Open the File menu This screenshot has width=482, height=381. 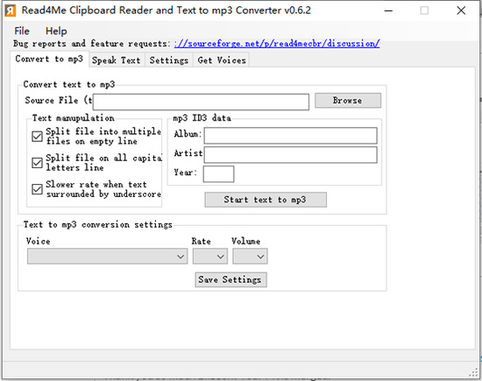coord(22,31)
